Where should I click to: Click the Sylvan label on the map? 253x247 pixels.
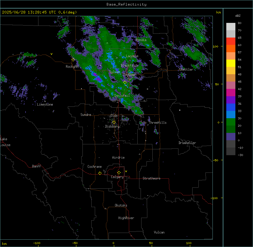pos(114,72)
